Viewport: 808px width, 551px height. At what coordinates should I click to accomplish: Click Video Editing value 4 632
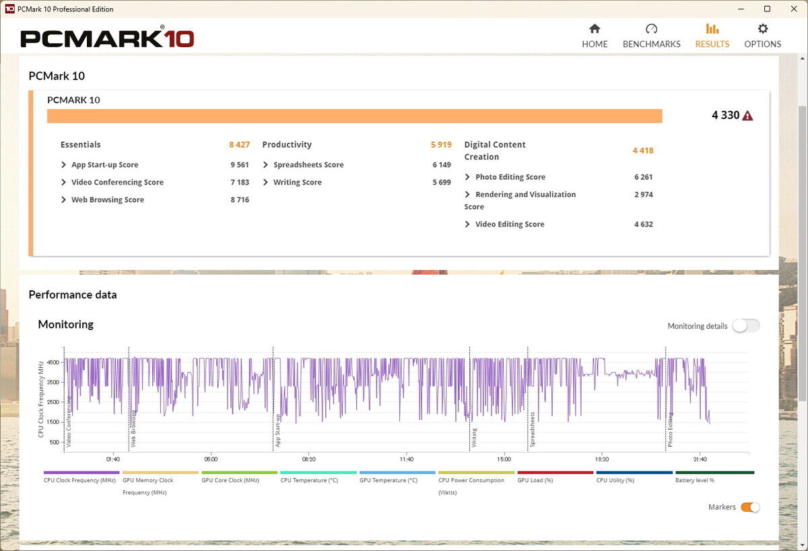(x=644, y=224)
